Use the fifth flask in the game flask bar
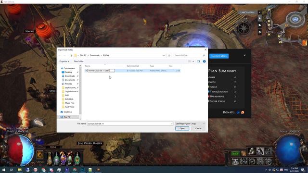Image resolution: width=308 pixels, height=173 pixels. pyautogui.click(x=77, y=158)
